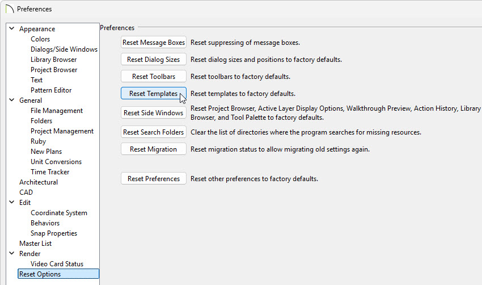Click the Reset Search Folders button
Image resolution: width=482 pixels, height=285 pixels.
154,132
